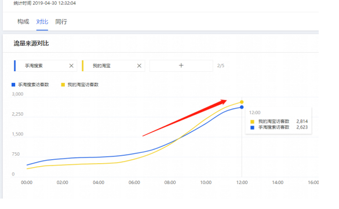Image resolution: width=339 pixels, height=209 pixels.
Task: Click the 2/5 source counter
Action: click(221, 65)
